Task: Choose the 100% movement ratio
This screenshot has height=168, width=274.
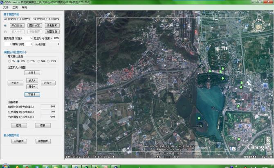Action: pos(48,61)
